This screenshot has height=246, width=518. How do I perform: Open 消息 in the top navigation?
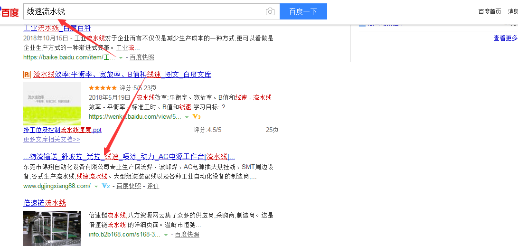pyautogui.click(x=513, y=11)
